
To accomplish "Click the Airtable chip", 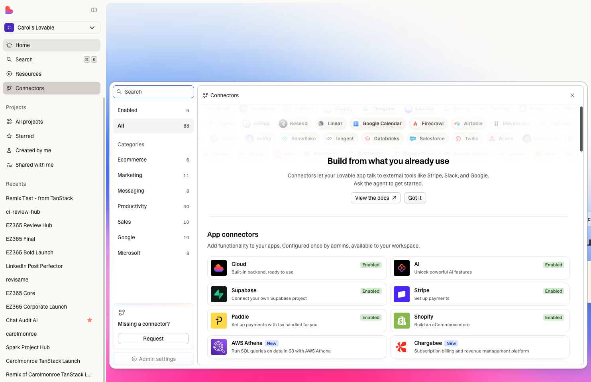I will (x=469, y=124).
